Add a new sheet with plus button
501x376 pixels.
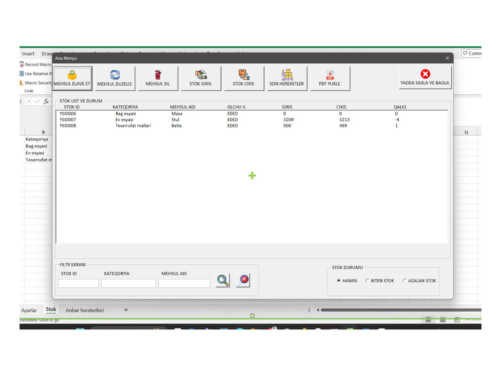tap(126, 310)
